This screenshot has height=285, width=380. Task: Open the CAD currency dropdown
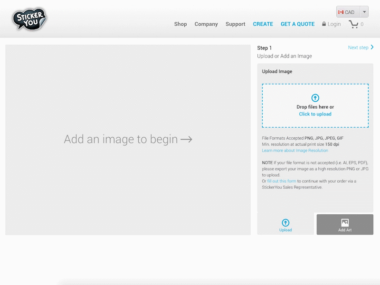pos(364,12)
